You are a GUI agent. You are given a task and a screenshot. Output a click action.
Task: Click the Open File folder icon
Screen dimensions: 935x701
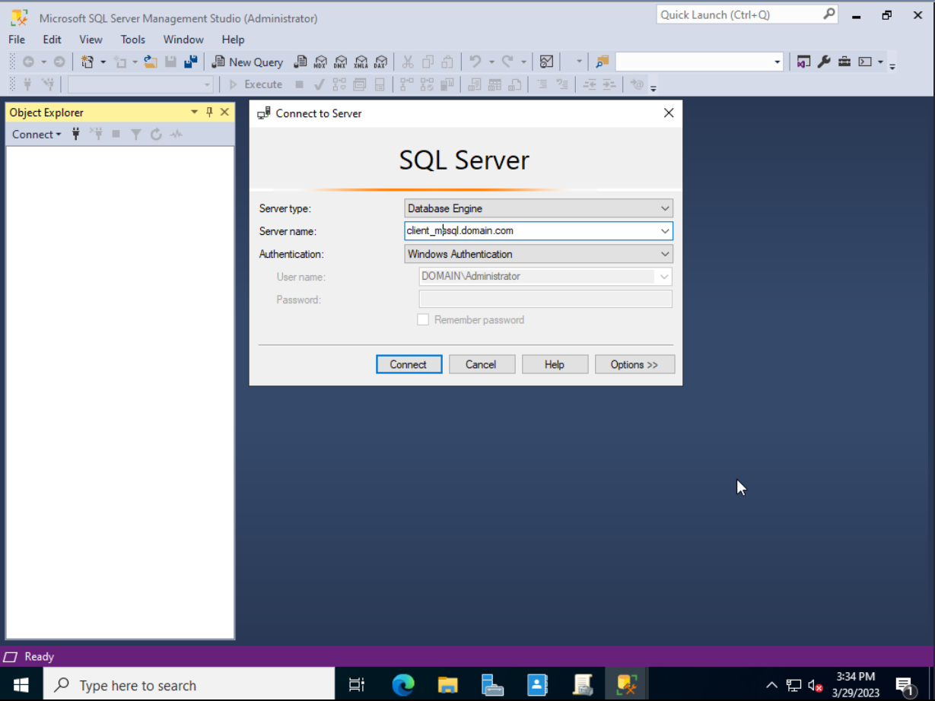click(x=151, y=62)
